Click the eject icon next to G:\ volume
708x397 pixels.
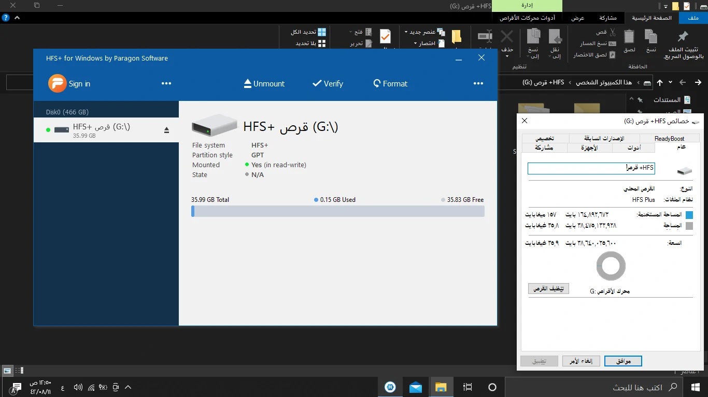click(x=166, y=130)
